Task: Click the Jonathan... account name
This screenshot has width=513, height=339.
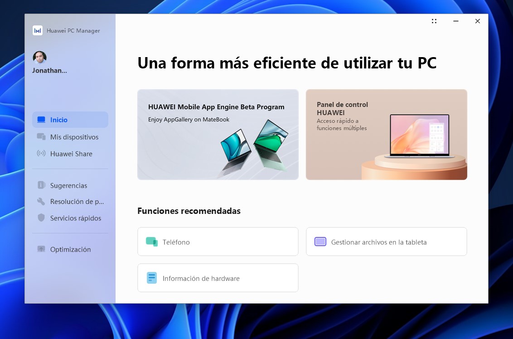Action: [x=49, y=71]
